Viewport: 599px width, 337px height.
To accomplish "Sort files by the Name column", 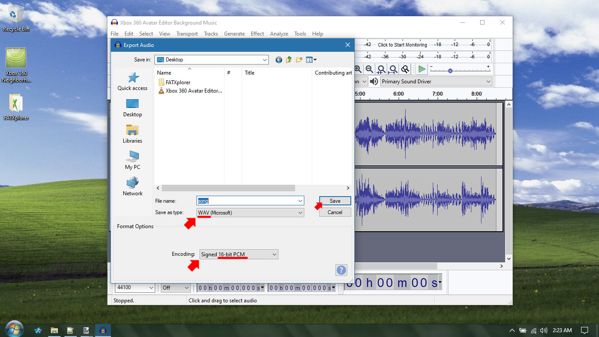I will coord(189,73).
